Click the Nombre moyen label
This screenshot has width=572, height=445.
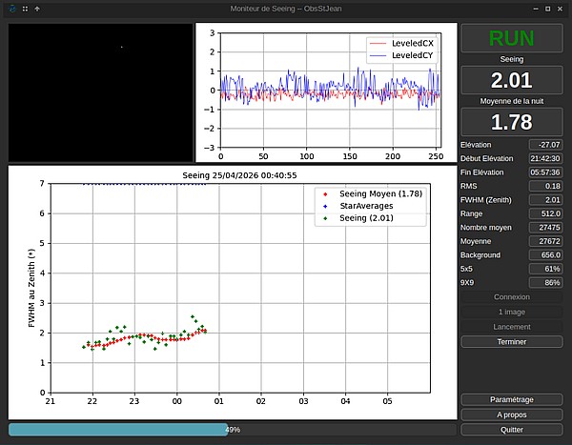coord(486,228)
